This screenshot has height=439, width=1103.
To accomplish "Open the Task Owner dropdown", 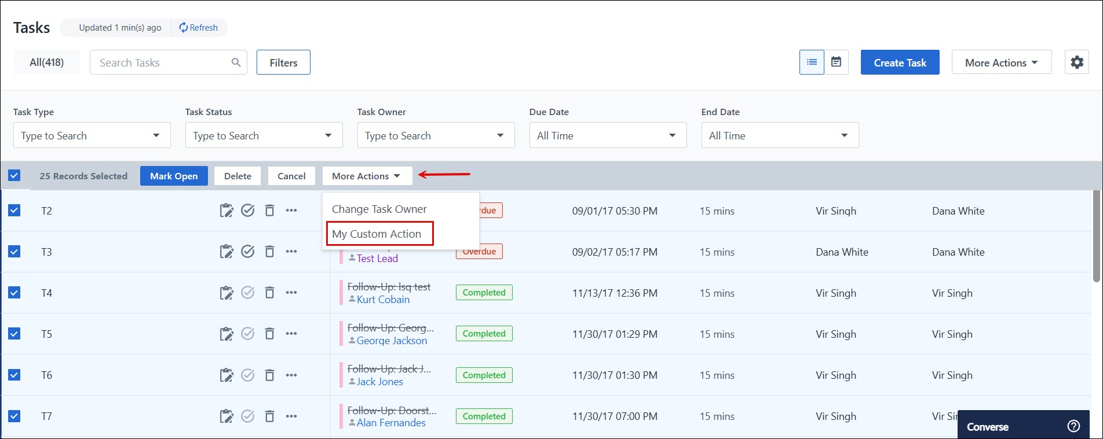I will [x=436, y=135].
